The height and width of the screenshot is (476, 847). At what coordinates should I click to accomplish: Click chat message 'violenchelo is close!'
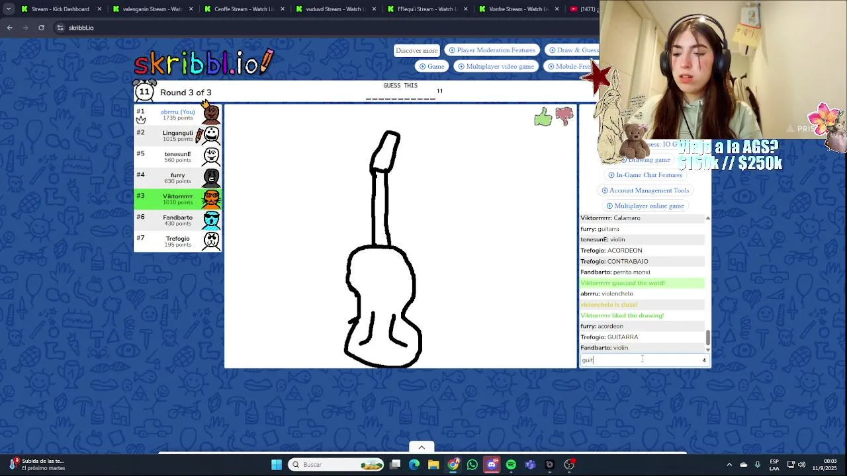(609, 305)
